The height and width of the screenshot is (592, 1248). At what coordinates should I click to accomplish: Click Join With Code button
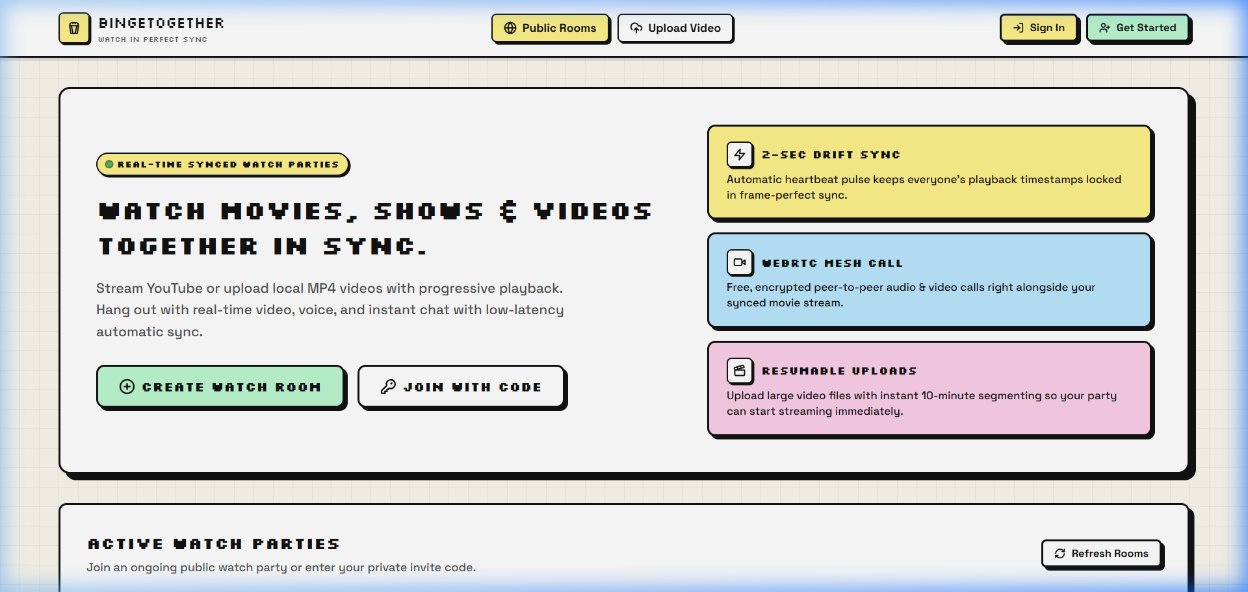tap(461, 387)
